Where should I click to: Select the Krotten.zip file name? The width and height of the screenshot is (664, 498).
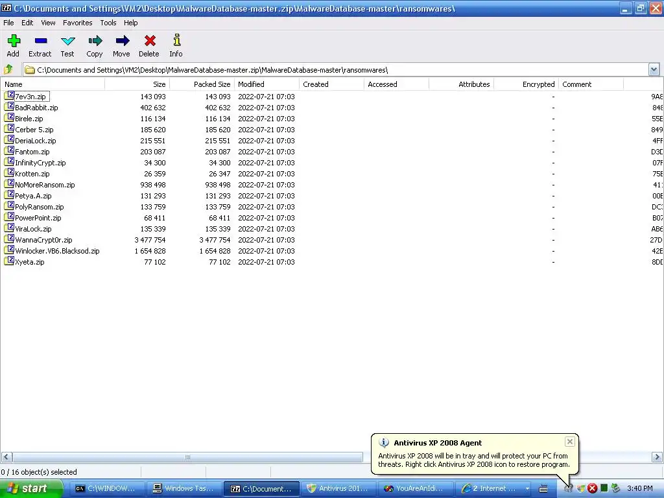tap(32, 174)
